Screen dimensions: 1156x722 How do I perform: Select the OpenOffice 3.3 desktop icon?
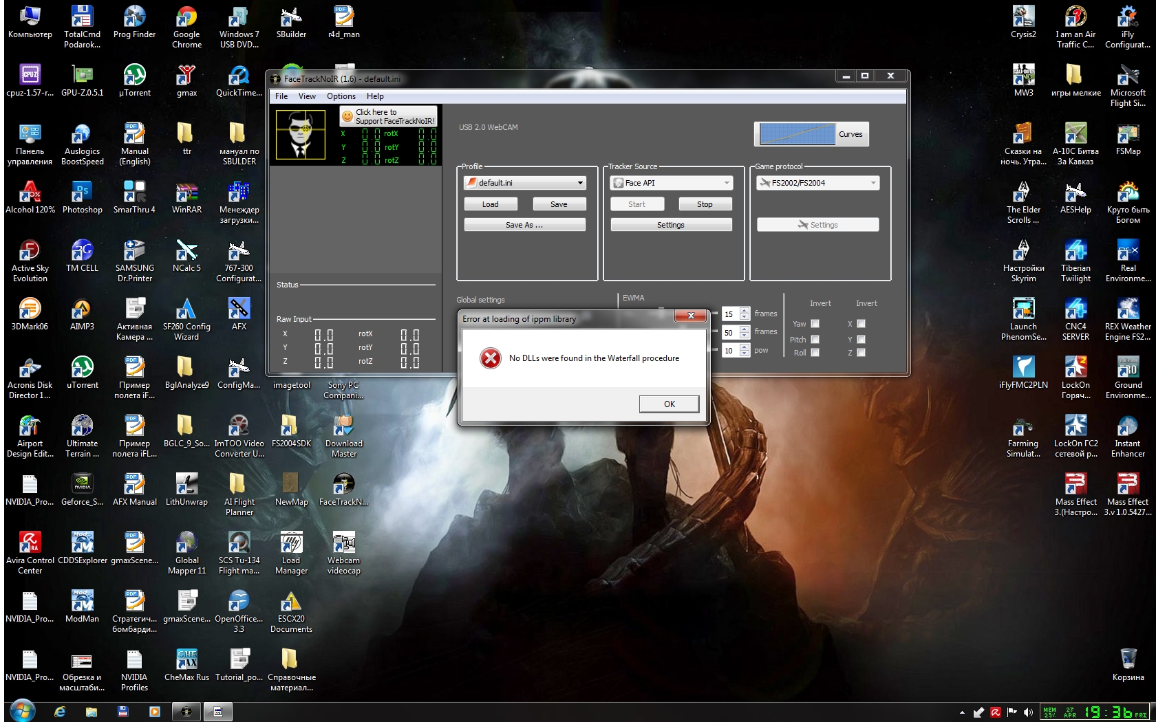click(239, 613)
